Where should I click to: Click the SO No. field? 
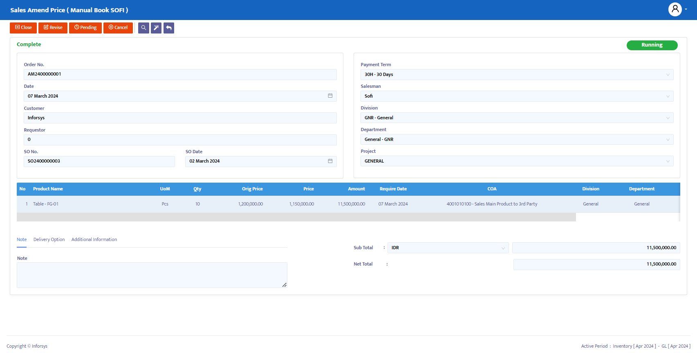click(99, 161)
